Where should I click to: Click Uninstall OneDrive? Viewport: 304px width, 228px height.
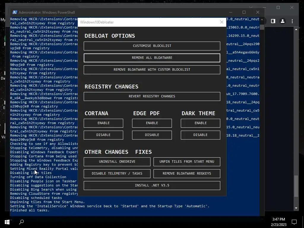click(x=117, y=162)
